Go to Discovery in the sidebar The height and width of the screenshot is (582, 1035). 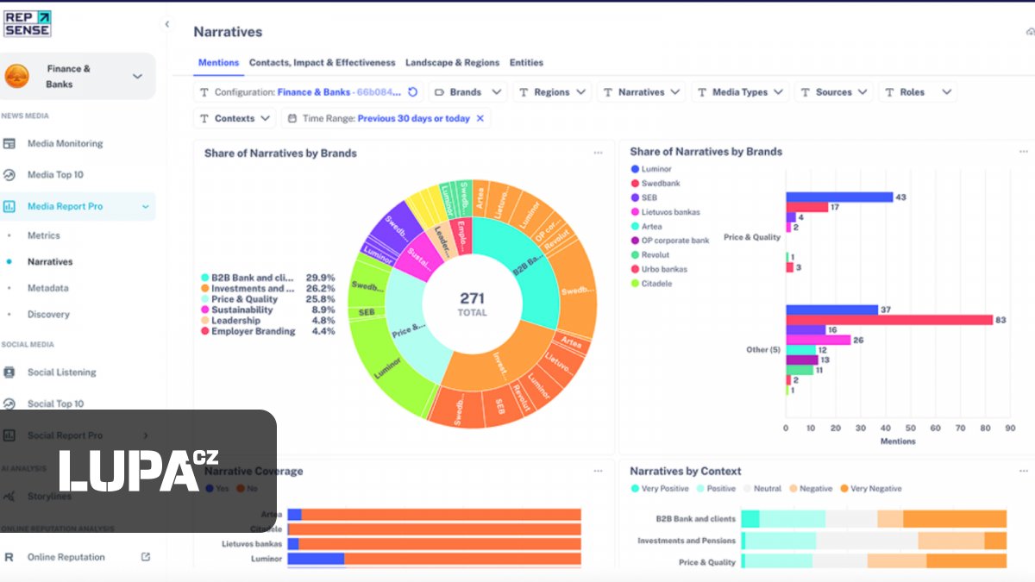48,315
